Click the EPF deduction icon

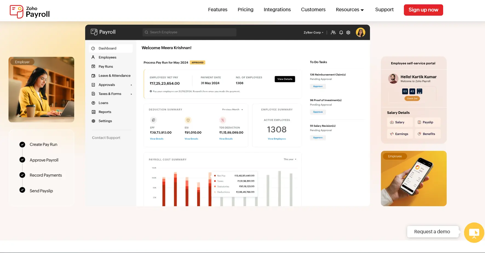pos(154,120)
